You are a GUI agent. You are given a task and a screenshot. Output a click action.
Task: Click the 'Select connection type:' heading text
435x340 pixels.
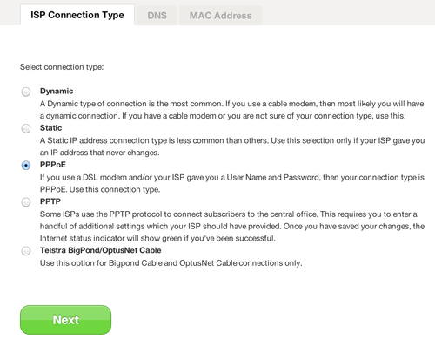coord(62,67)
